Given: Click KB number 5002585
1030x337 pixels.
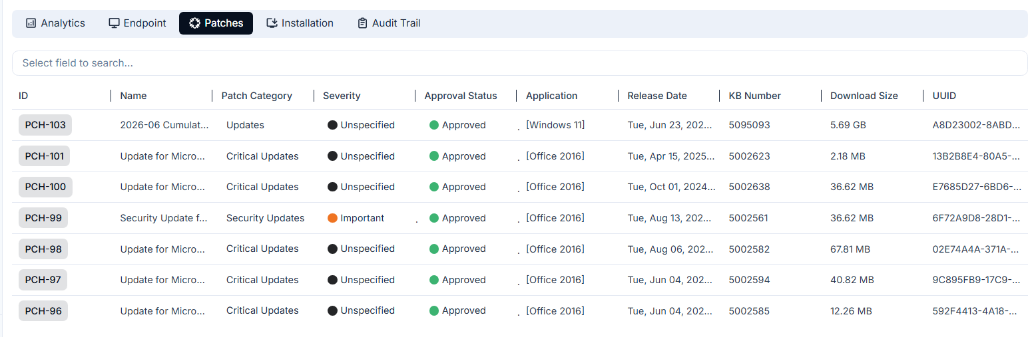Looking at the screenshot, I should [750, 310].
